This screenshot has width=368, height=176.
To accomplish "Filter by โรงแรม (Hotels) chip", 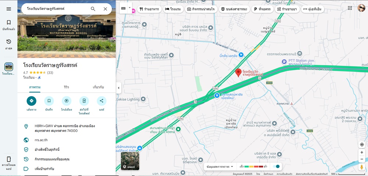I will (x=173, y=9).
